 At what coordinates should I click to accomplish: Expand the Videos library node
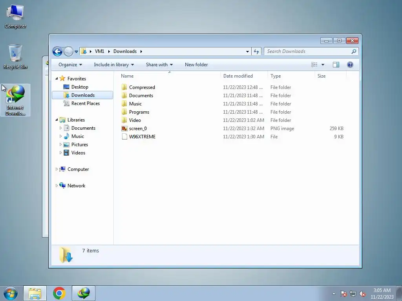click(60, 153)
